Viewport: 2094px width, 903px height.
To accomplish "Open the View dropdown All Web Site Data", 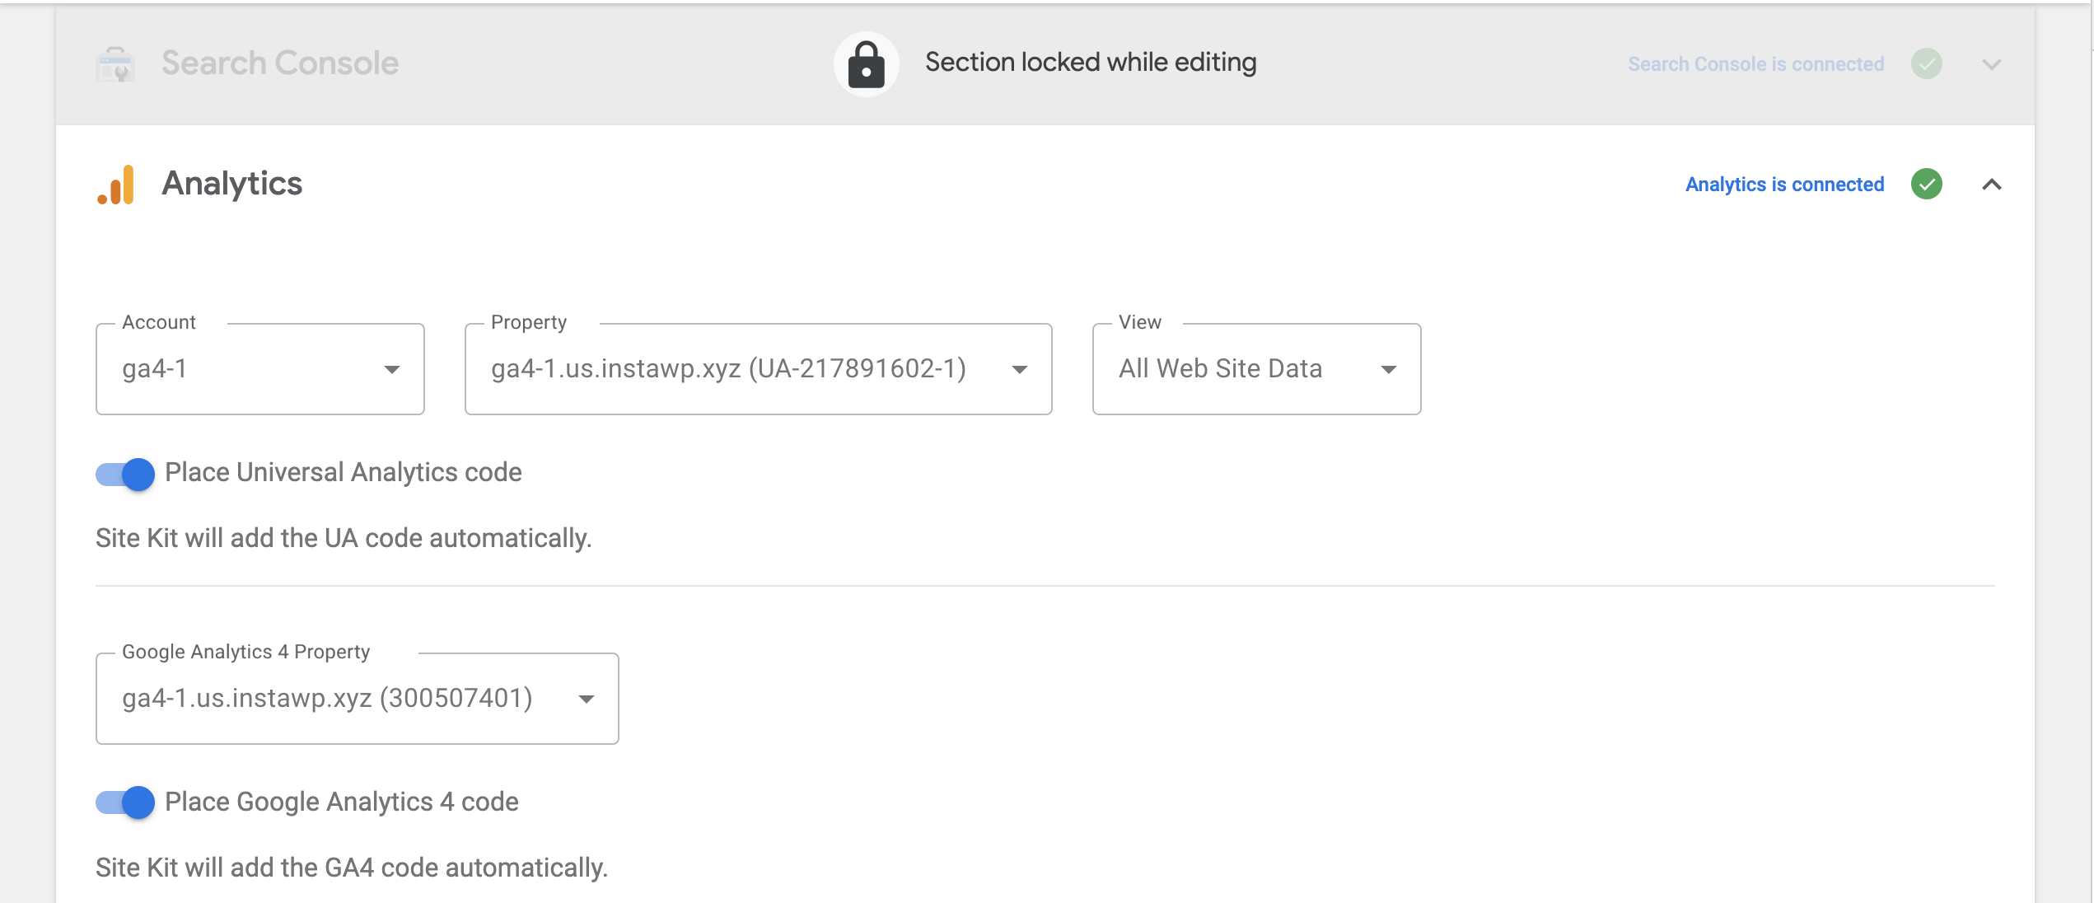I will (1255, 369).
